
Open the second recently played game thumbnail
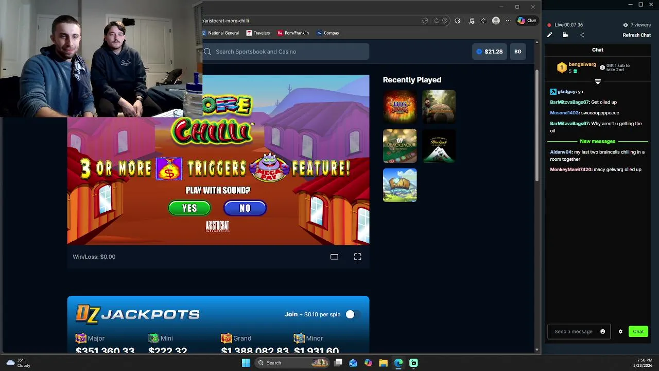click(439, 107)
